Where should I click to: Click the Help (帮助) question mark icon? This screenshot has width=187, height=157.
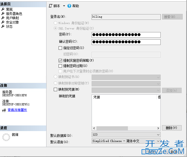coord(69,6)
